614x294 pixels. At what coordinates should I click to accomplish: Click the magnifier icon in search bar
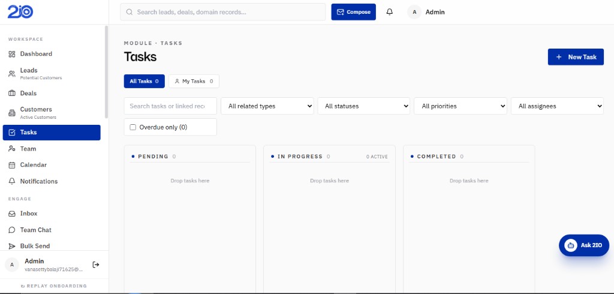(130, 12)
